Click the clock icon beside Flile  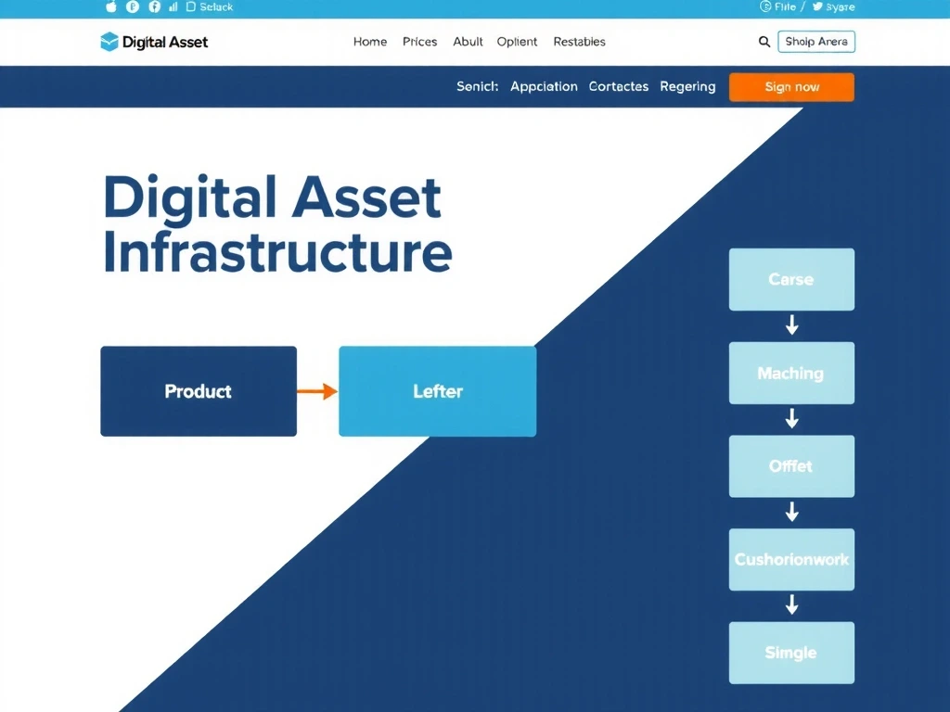click(765, 6)
